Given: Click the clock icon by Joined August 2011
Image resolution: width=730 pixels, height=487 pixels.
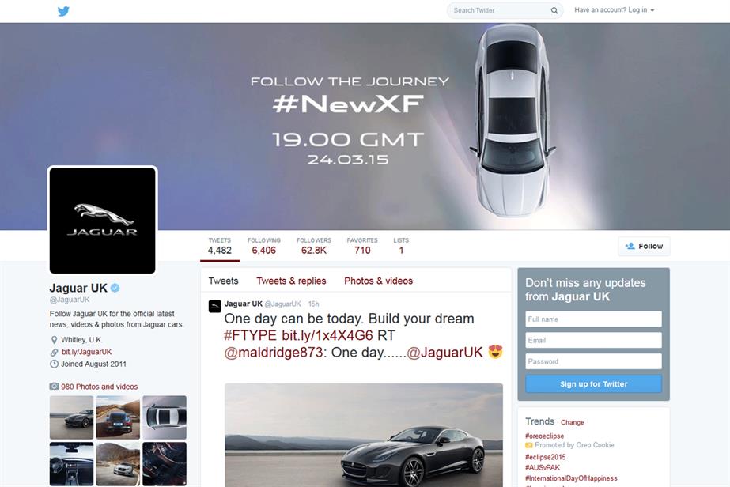Looking at the screenshot, I should pos(54,364).
